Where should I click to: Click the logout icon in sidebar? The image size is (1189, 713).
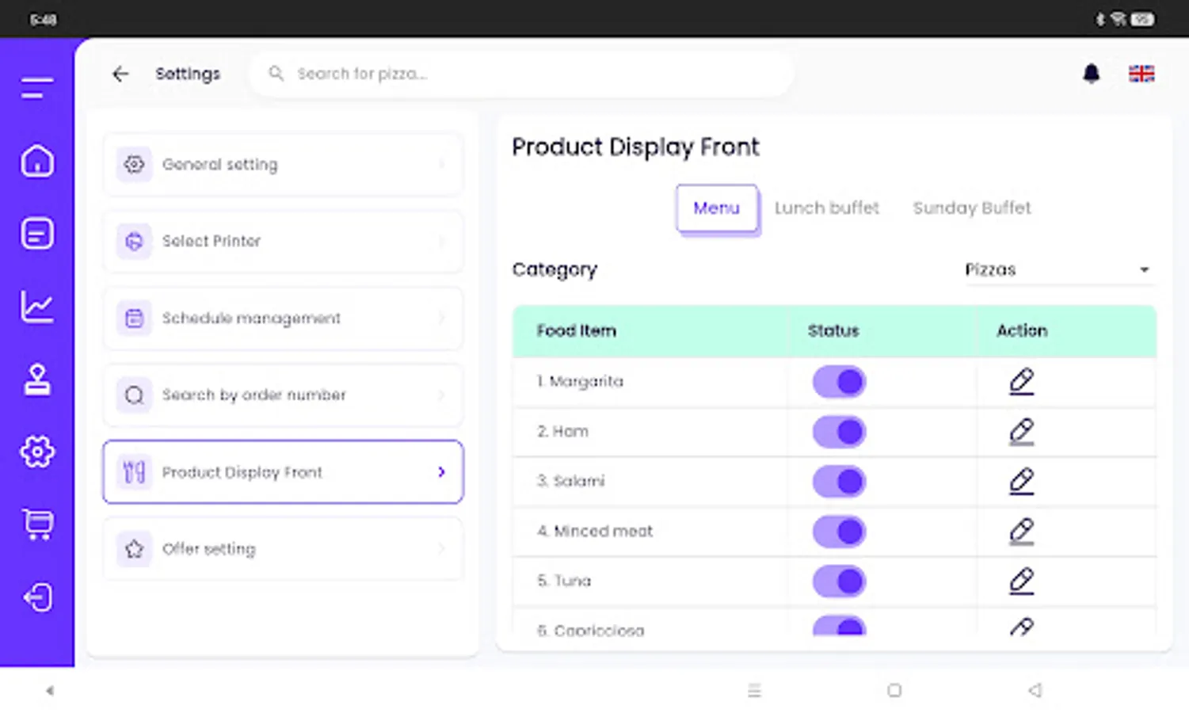click(37, 597)
